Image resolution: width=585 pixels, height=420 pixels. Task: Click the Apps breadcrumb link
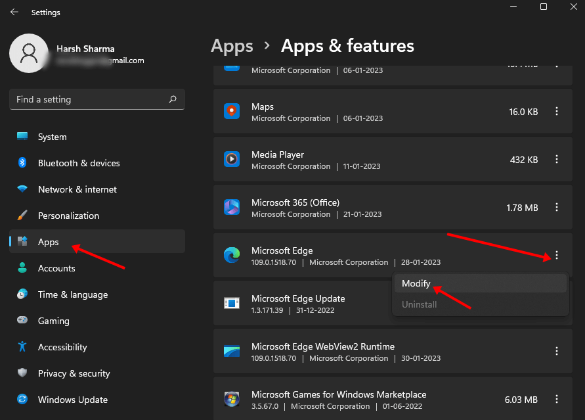click(x=232, y=46)
